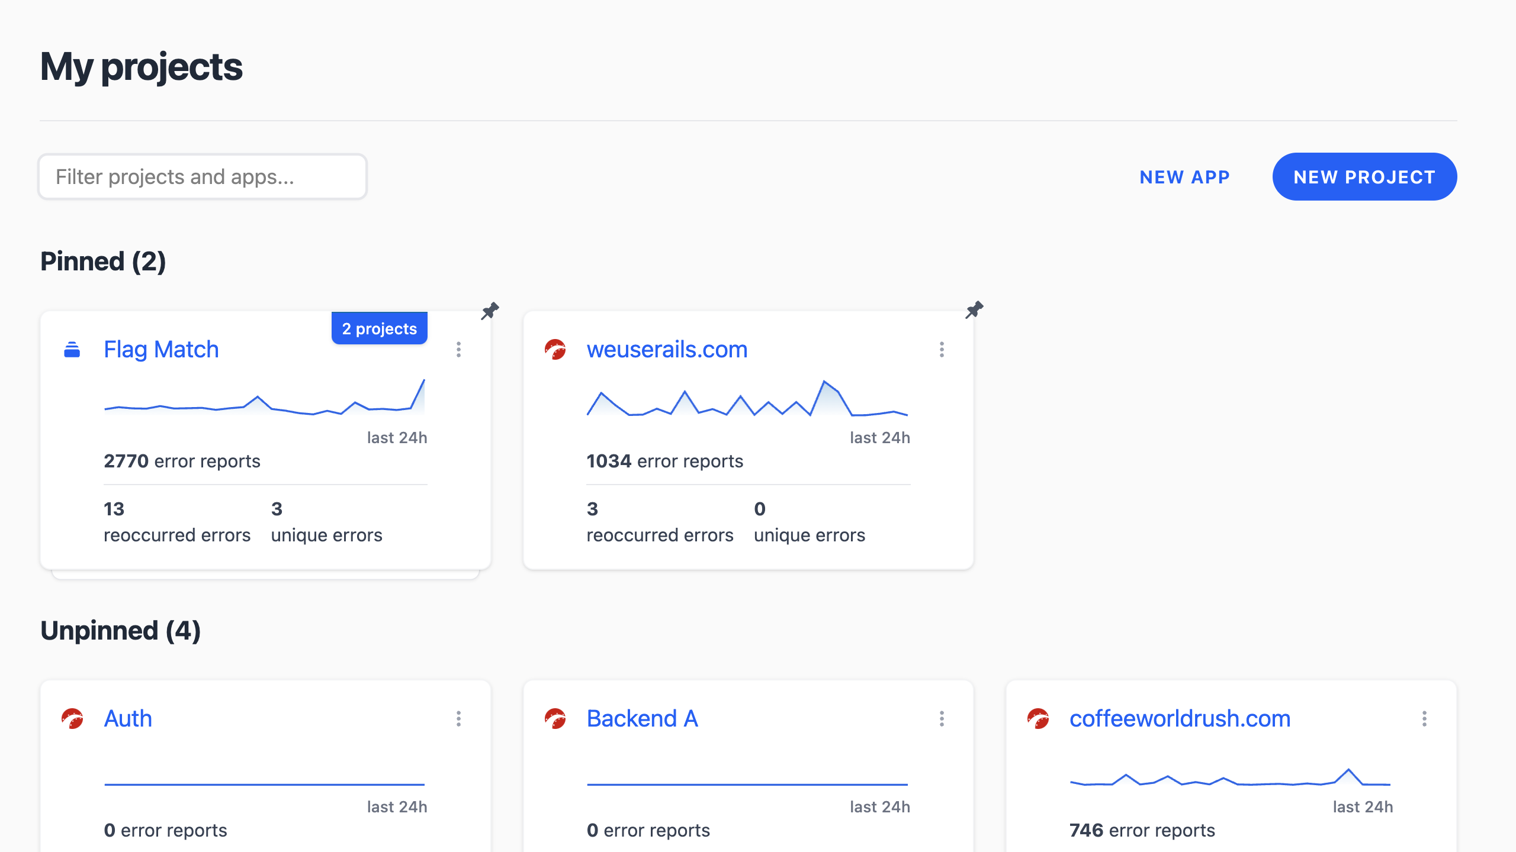Viewport: 1516px width, 852px height.
Task: Open the weuserails.com app link
Action: click(667, 350)
